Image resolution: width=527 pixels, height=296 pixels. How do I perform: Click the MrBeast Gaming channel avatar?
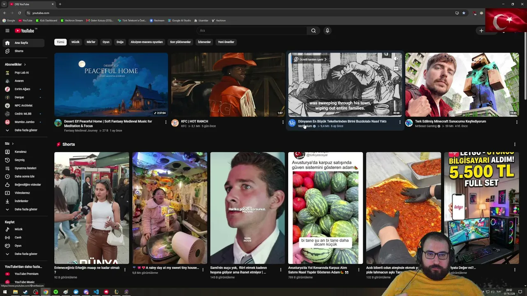(409, 123)
